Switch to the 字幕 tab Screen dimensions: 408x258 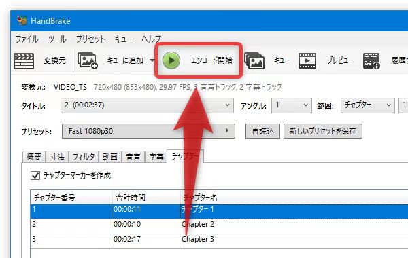[x=156, y=157]
